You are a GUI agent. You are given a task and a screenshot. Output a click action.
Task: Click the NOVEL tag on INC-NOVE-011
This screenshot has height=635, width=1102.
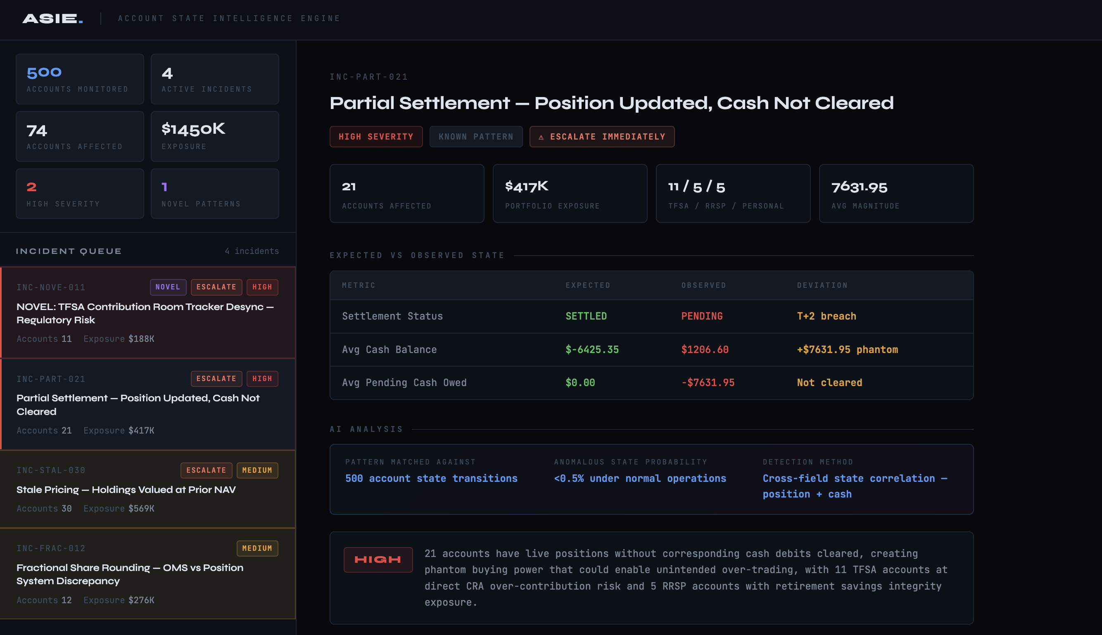pyautogui.click(x=168, y=287)
